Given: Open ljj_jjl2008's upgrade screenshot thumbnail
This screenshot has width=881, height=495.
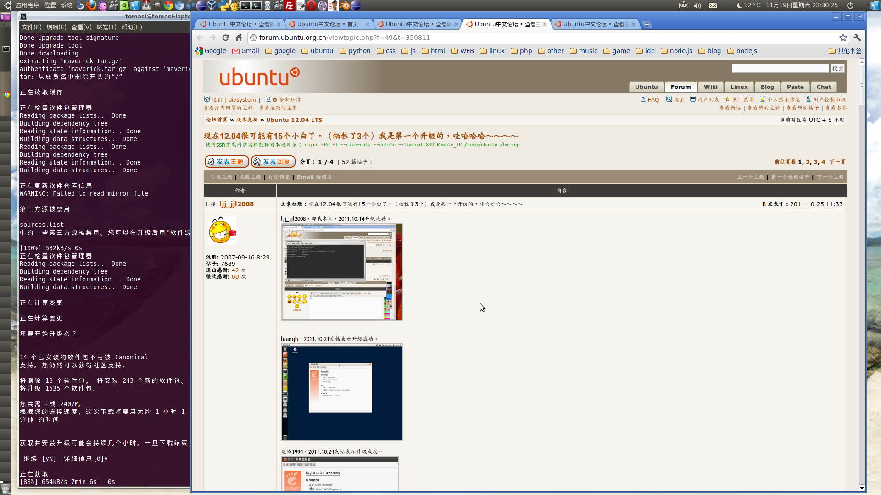Looking at the screenshot, I should (x=342, y=272).
